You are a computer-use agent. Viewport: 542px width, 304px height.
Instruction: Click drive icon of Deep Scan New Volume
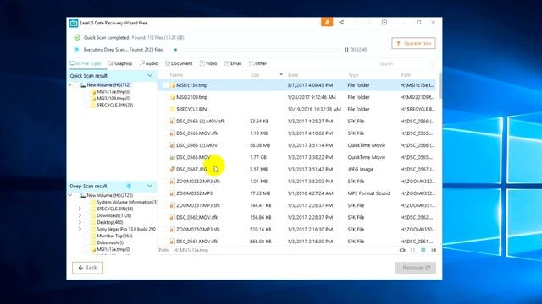pyautogui.click(x=83, y=195)
